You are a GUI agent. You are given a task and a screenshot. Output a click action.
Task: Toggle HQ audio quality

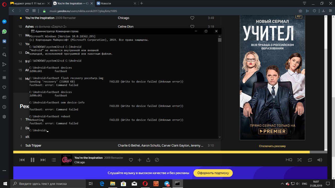pos(289,160)
